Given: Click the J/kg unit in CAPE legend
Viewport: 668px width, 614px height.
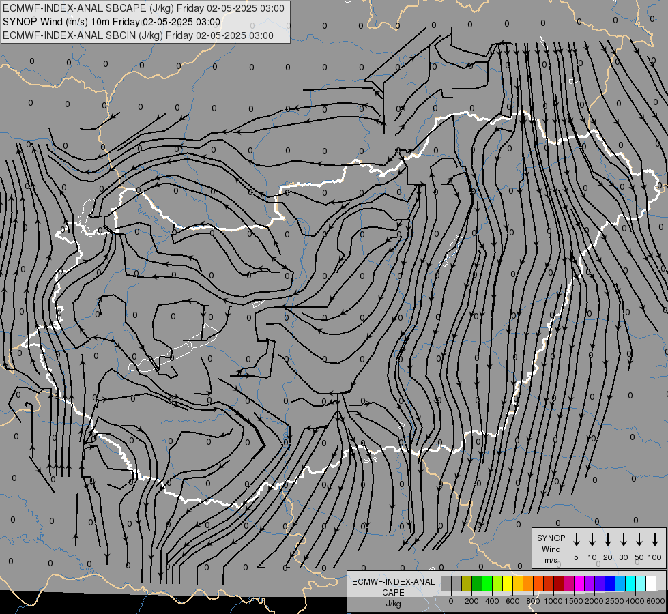Looking at the screenshot, I should click(393, 604).
